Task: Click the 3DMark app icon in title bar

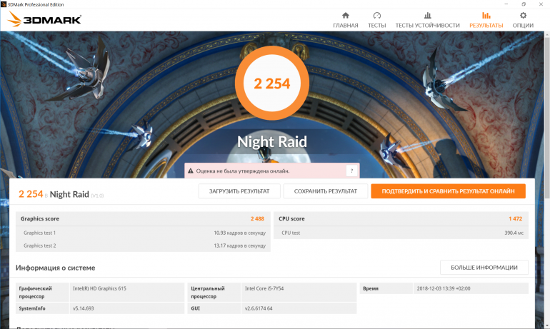Action: [x=4, y=4]
